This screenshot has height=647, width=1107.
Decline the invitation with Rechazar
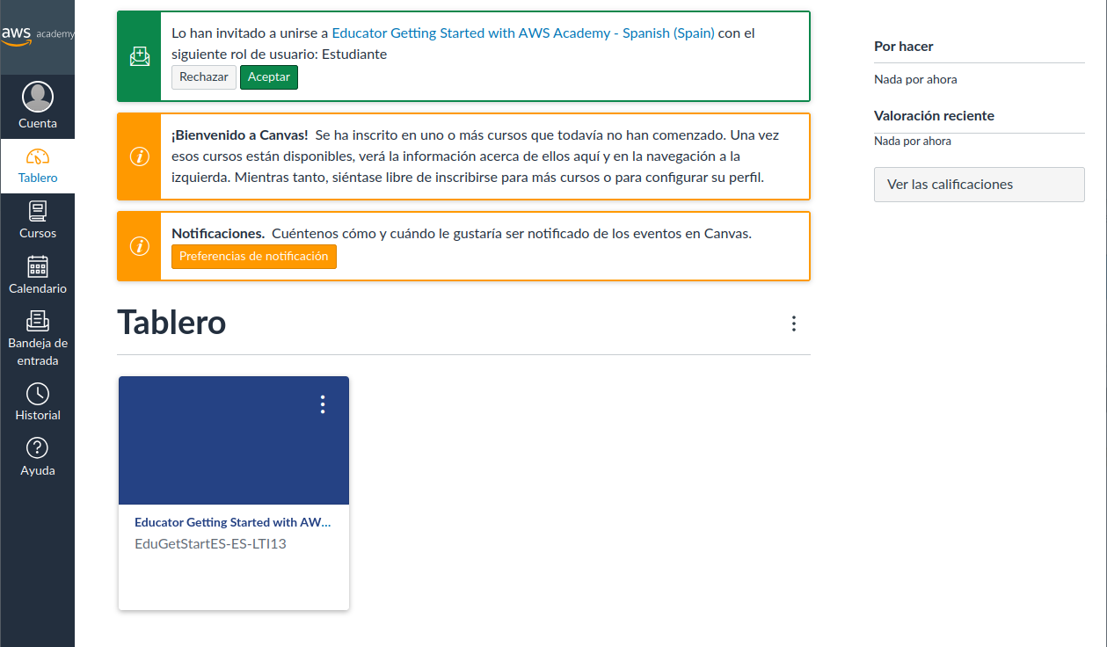tap(204, 77)
